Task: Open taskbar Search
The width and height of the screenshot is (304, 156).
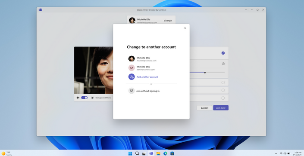Action: (137, 153)
